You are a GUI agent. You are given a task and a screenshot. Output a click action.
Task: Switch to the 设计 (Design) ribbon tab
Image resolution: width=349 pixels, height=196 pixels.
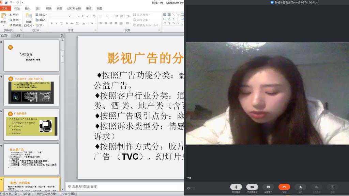38,8
